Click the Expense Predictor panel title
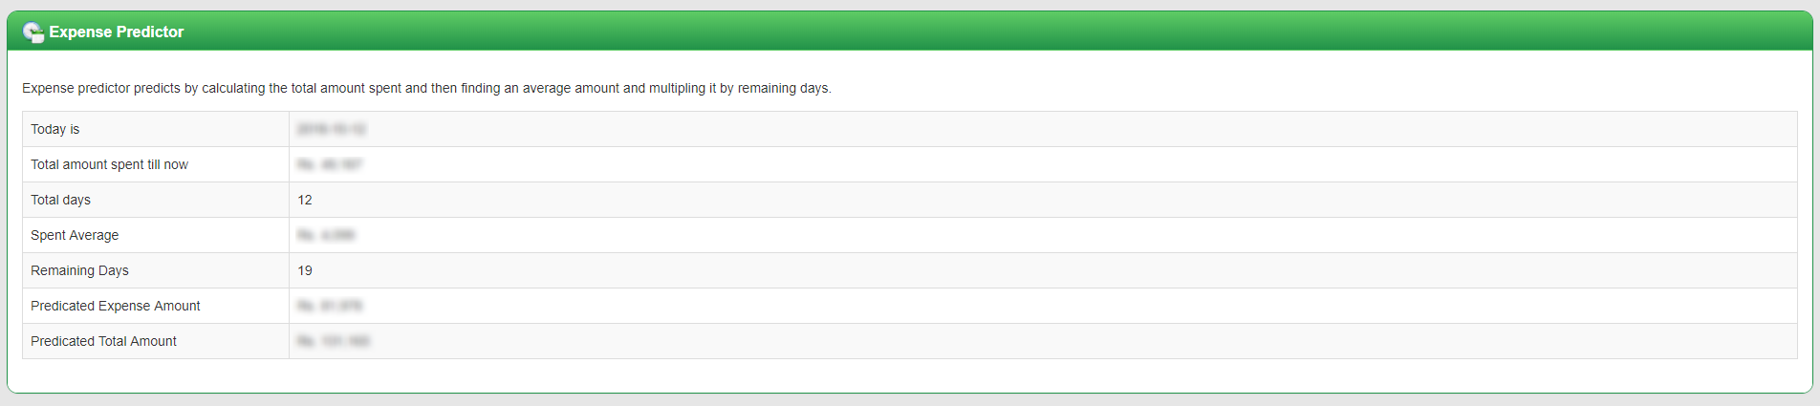 [116, 32]
